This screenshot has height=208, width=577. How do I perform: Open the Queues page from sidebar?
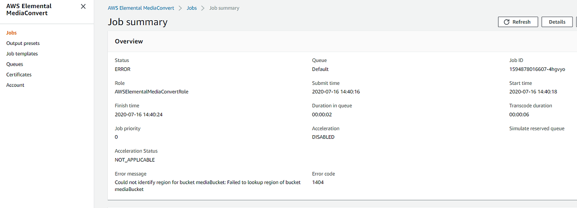(x=15, y=64)
